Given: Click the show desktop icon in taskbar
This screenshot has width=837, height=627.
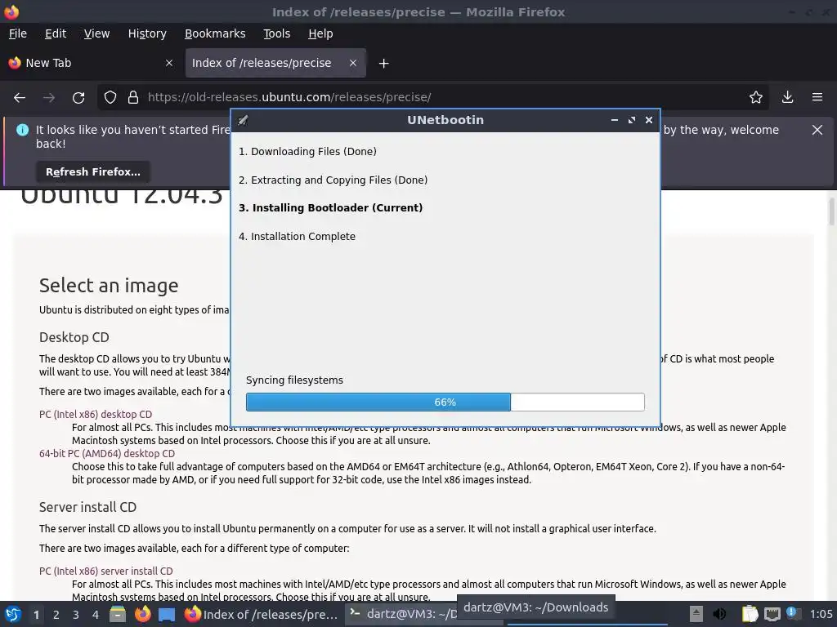Looking at the screenshot, I should pyautogui.click(x=167, y=614).
